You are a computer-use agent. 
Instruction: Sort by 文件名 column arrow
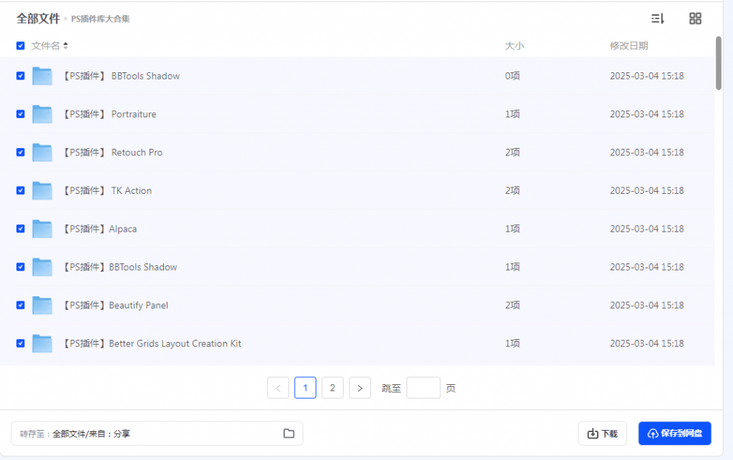[65, 46]
